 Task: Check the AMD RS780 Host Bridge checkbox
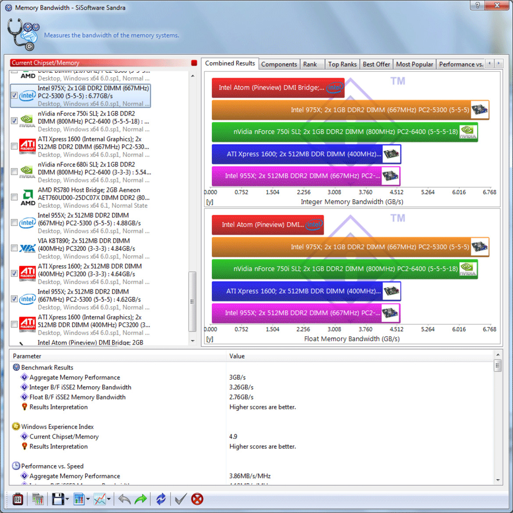pyautogui.click(x=14, y=197)
